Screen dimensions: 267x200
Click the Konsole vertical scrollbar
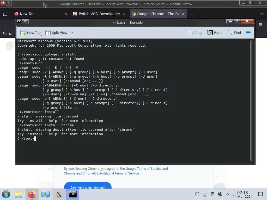pyautogui.click(x=251, y=101)
